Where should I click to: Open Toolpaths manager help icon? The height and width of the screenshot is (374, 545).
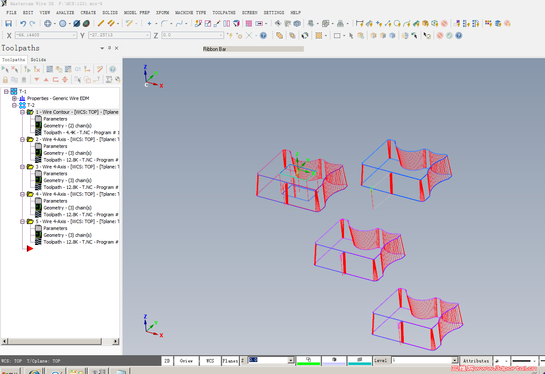click(113, 69)
